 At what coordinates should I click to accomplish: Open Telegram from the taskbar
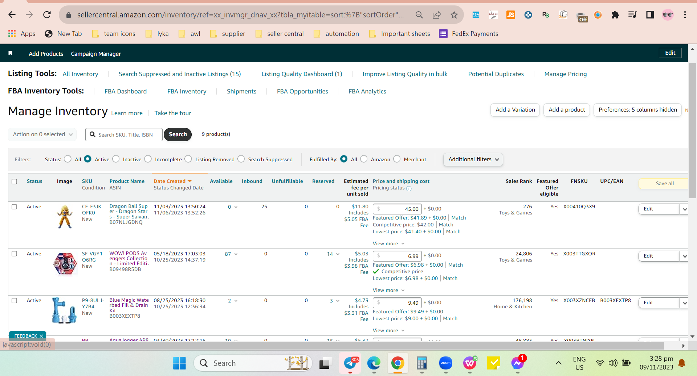tap(350, 363)
